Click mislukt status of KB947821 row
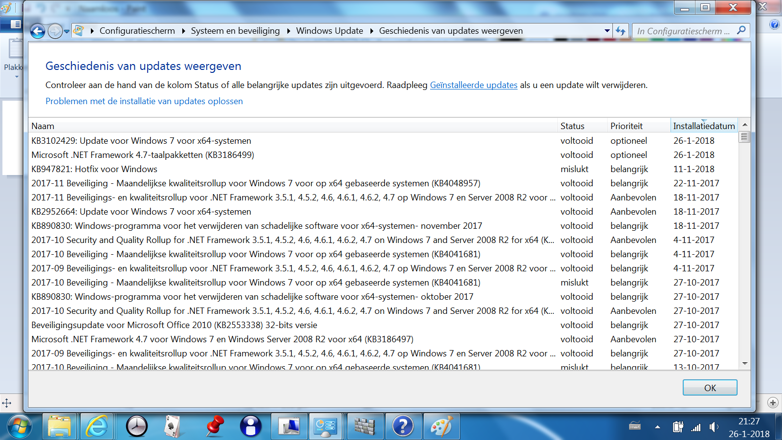 point(575,169)
